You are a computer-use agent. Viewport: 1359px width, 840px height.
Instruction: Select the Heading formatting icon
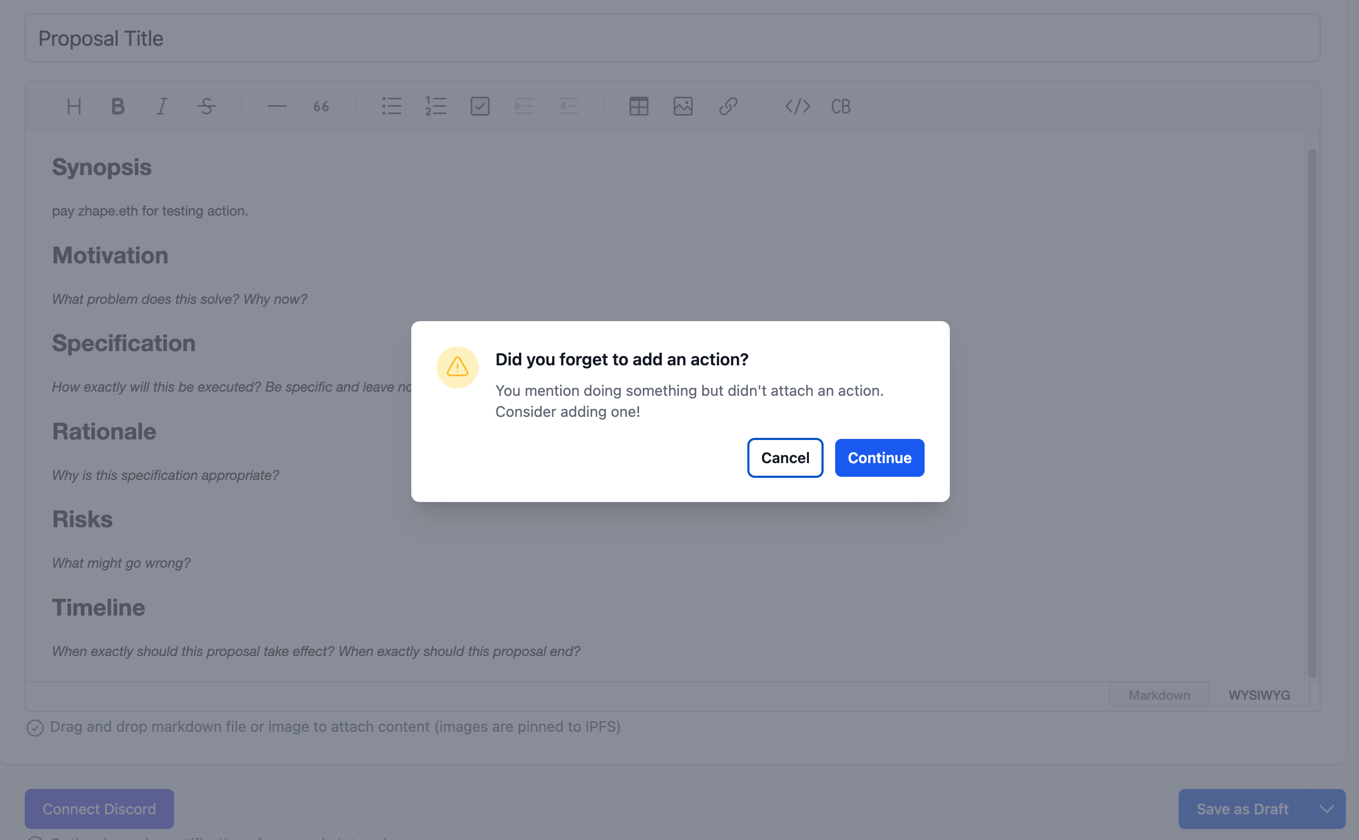tap(75, 106)
